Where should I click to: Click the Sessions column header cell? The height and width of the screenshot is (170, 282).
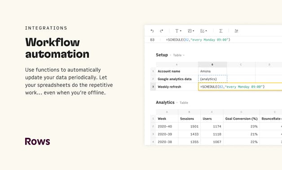tap(189, 119)
